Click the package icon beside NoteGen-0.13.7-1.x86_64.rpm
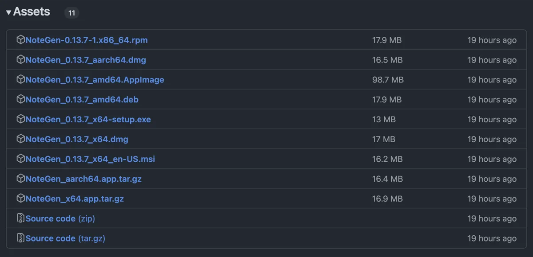The height and width of the screenshot is (257, 533). tap(20, 40)
